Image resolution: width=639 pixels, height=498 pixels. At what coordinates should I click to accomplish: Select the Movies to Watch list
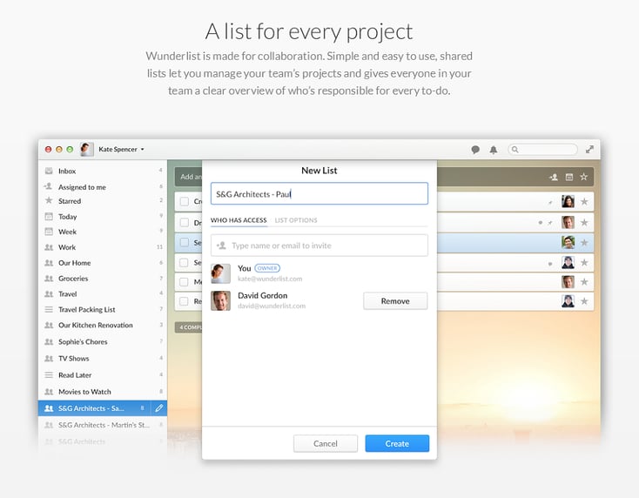pyautogui.click(x=103, y=392)
